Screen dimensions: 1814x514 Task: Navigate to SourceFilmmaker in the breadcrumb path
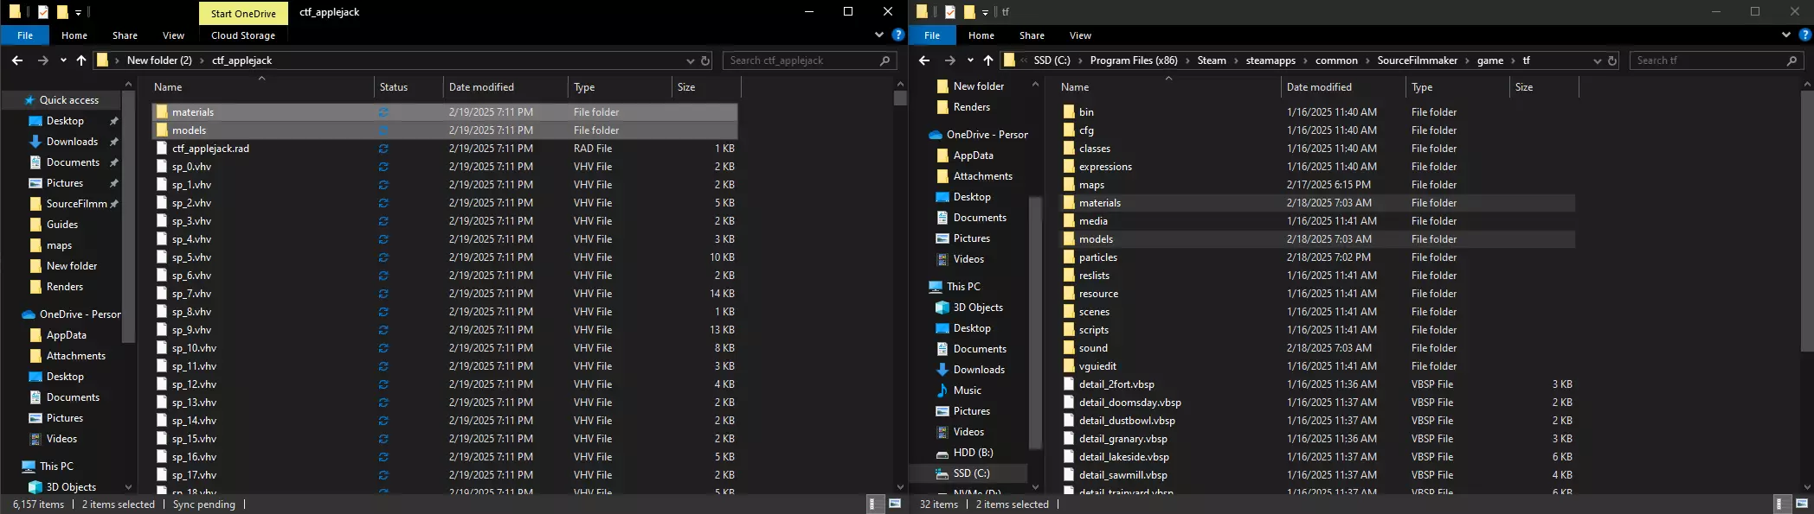(x=1417, y=60)
